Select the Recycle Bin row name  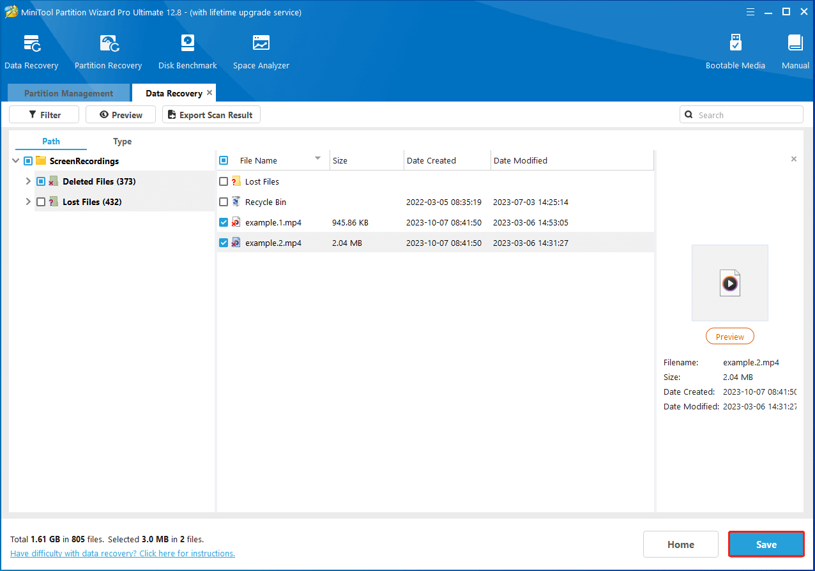[x=266, y=202]
